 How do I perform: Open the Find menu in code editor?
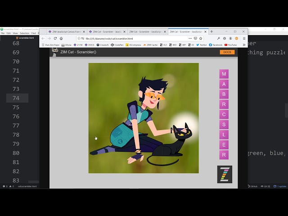pyautogui.click(x=33, y=33)
